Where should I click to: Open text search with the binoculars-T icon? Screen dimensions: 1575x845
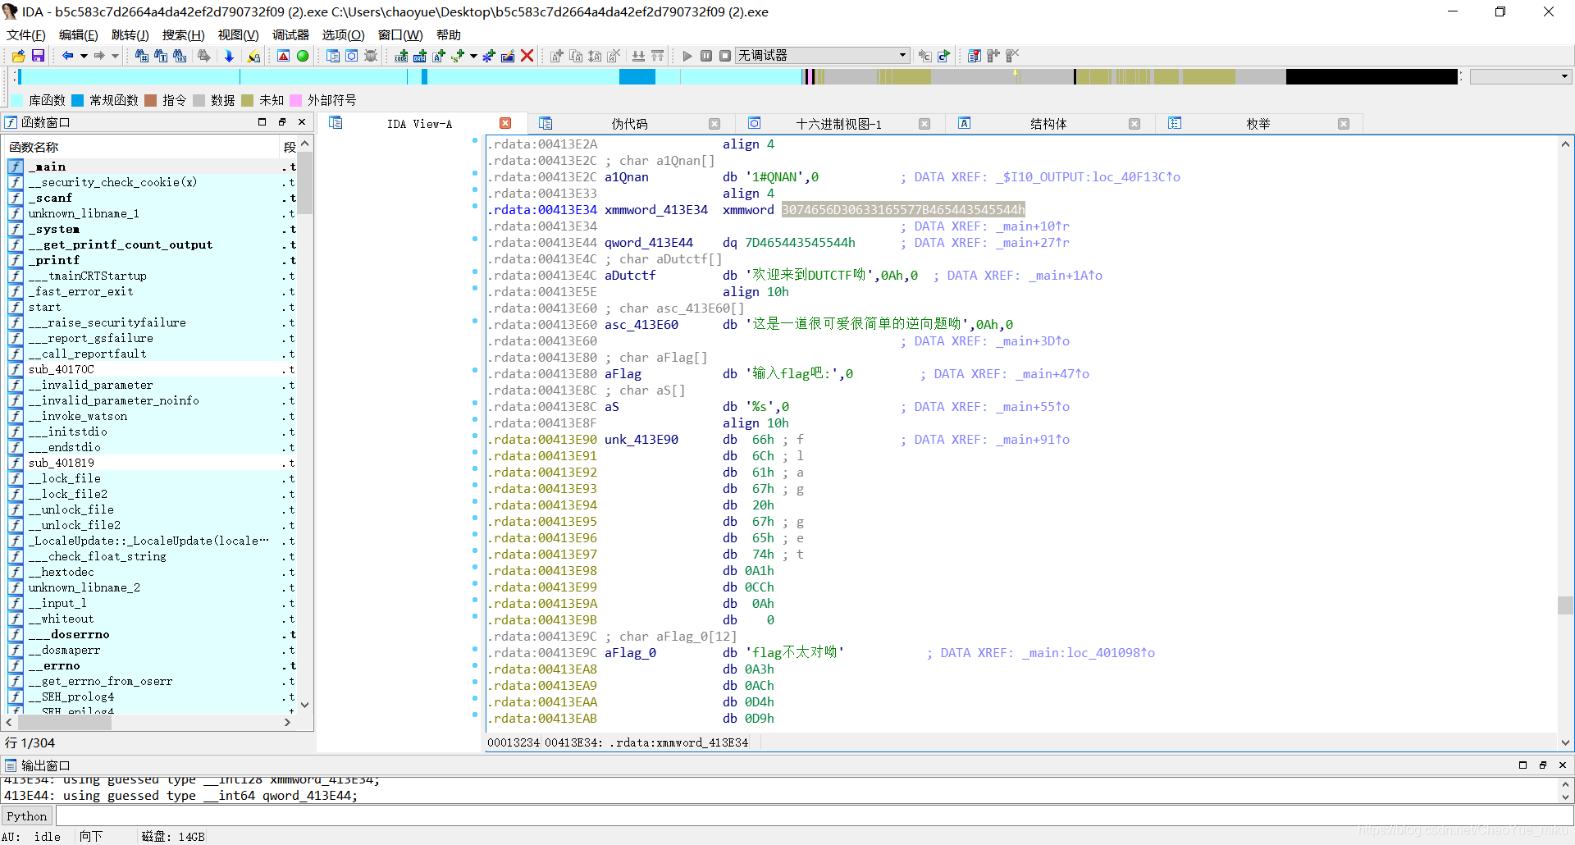(162, 55)
